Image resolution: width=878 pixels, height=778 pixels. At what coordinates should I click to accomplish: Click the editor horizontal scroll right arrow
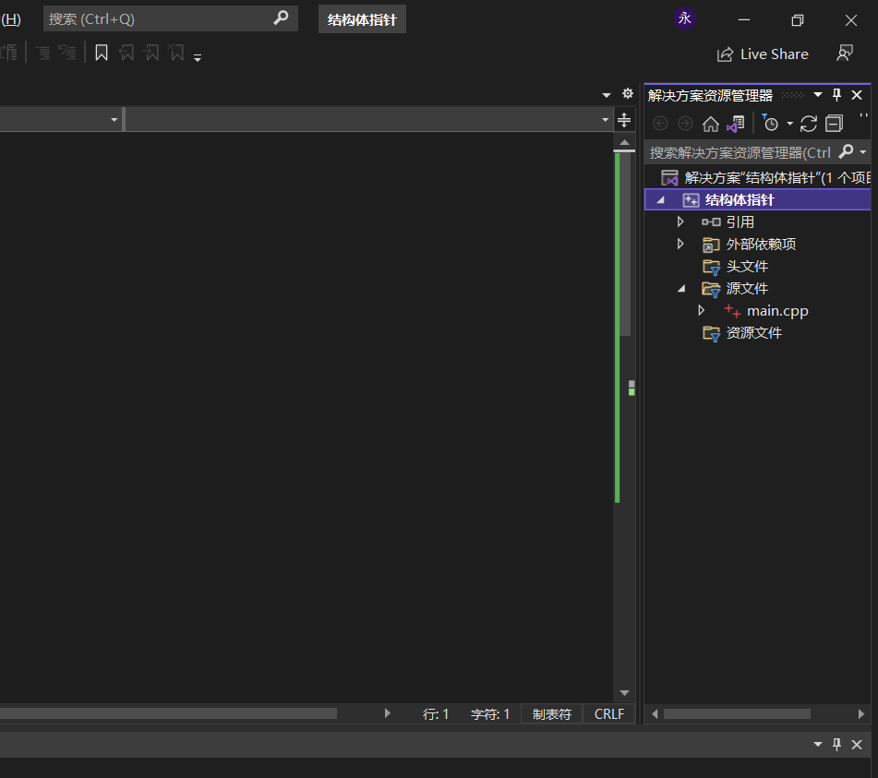pyautogui.click(x=387, y=713)
